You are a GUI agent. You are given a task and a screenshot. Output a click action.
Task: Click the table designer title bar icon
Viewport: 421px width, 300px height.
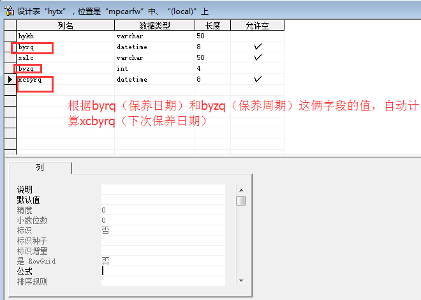(x=9, y=10)
